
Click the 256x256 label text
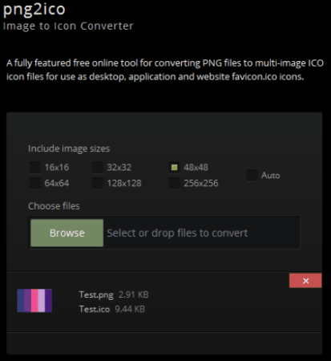coord(201,184)
